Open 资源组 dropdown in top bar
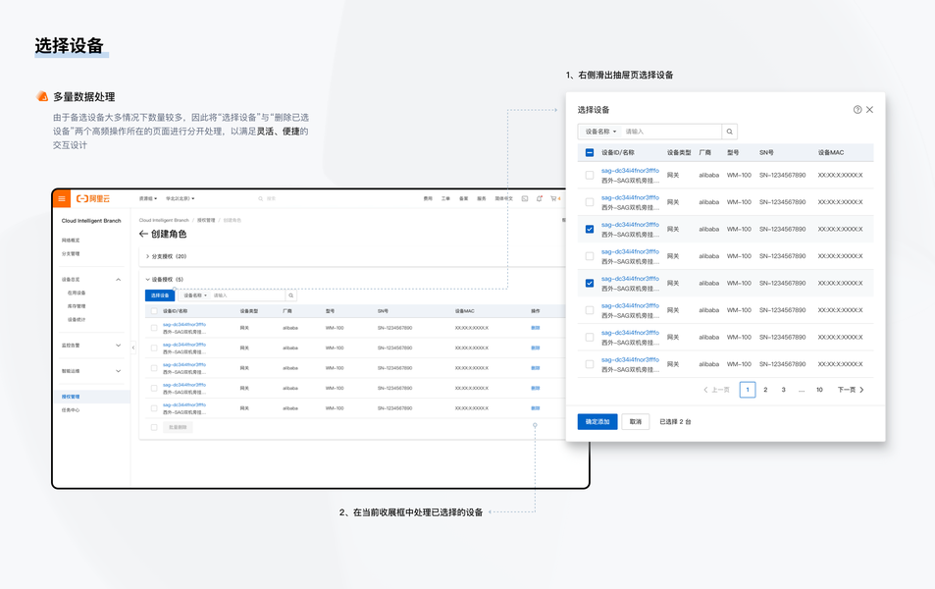 148,198
